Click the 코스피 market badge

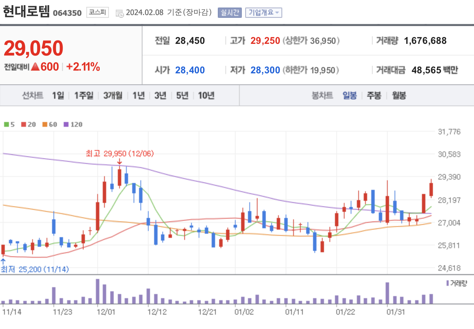click(98, 12)
